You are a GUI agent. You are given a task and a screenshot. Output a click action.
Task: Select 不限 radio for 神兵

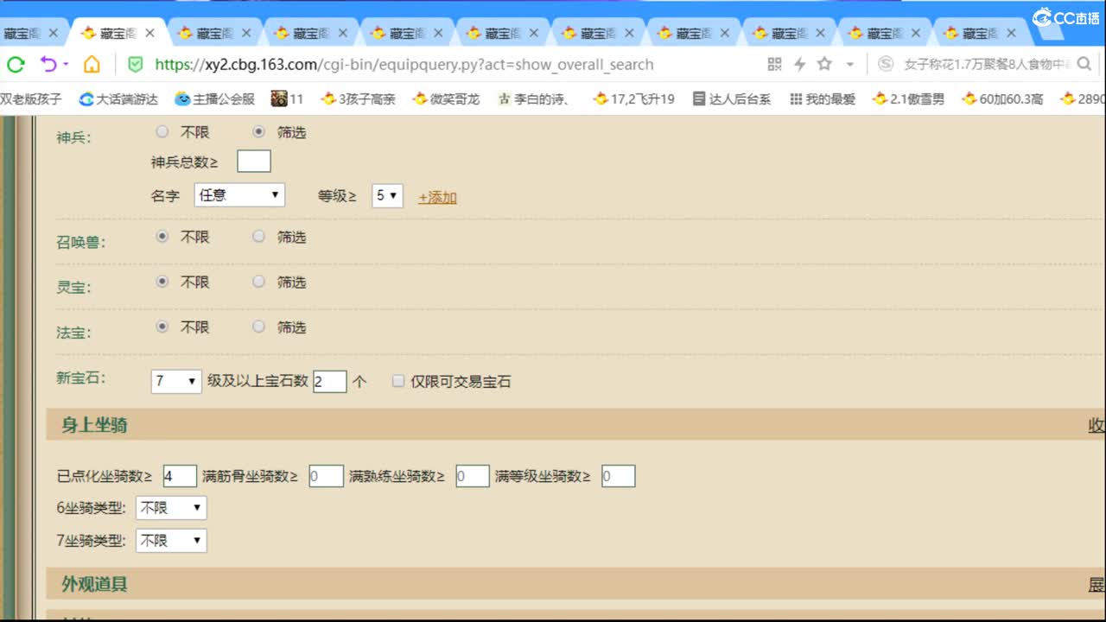pos(162,132)
